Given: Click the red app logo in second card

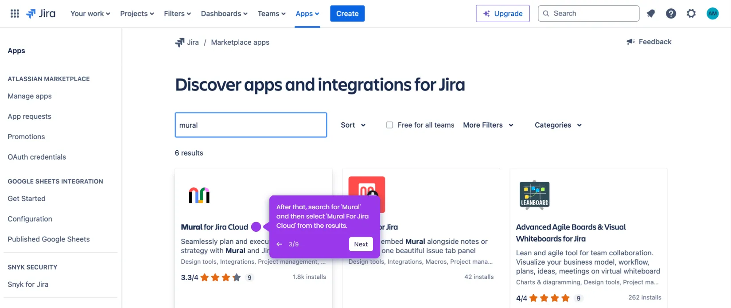Looking at the screenshot, I should [366, 186].
